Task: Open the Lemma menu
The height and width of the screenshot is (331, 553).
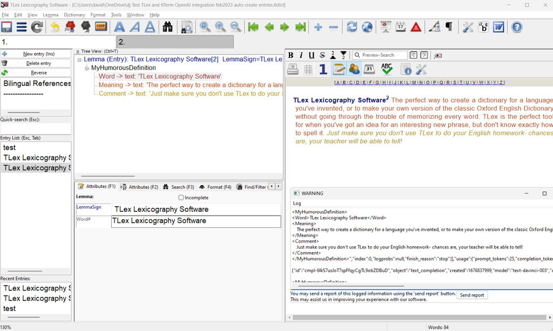Action: [50, 15]
